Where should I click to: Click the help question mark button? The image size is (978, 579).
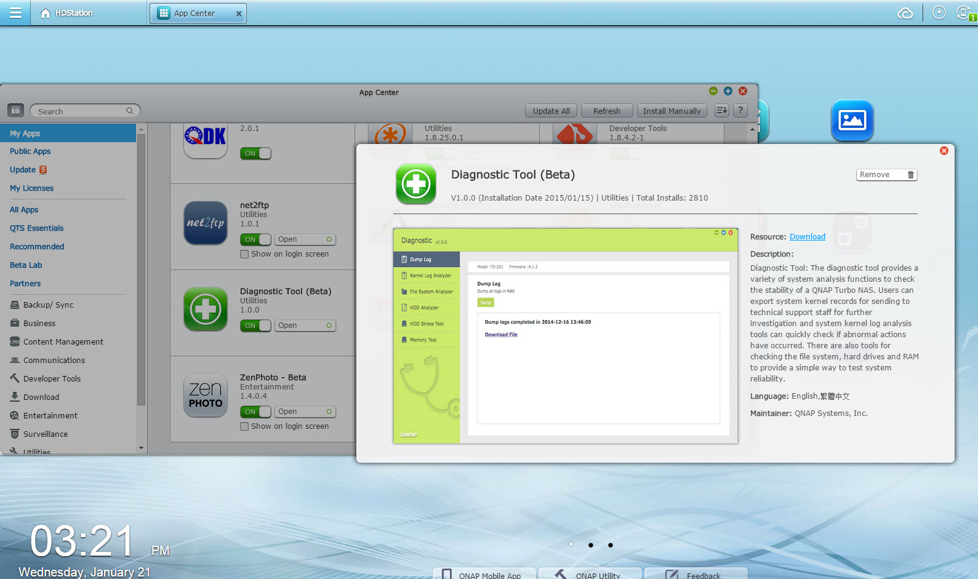[740, 111]
